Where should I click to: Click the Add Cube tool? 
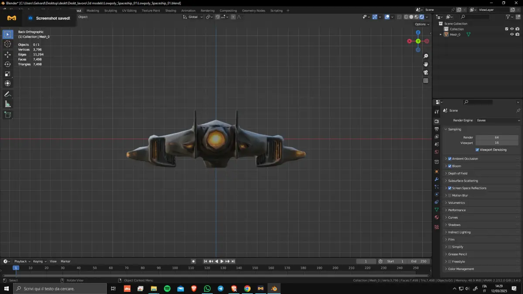8,115
